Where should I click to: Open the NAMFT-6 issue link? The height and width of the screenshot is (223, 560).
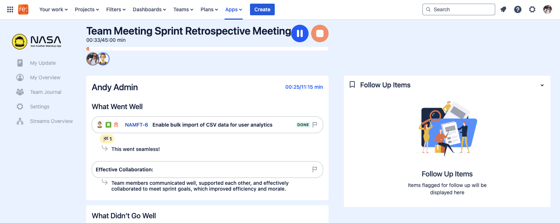tap(136, 125)
